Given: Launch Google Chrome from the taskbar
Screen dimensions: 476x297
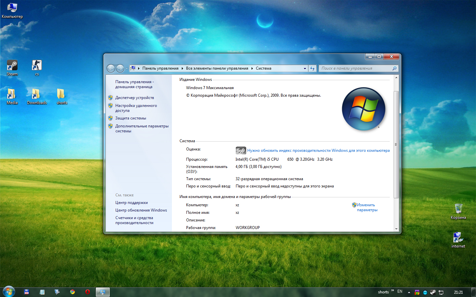Looking at the screenshot, I should [72, 292].
